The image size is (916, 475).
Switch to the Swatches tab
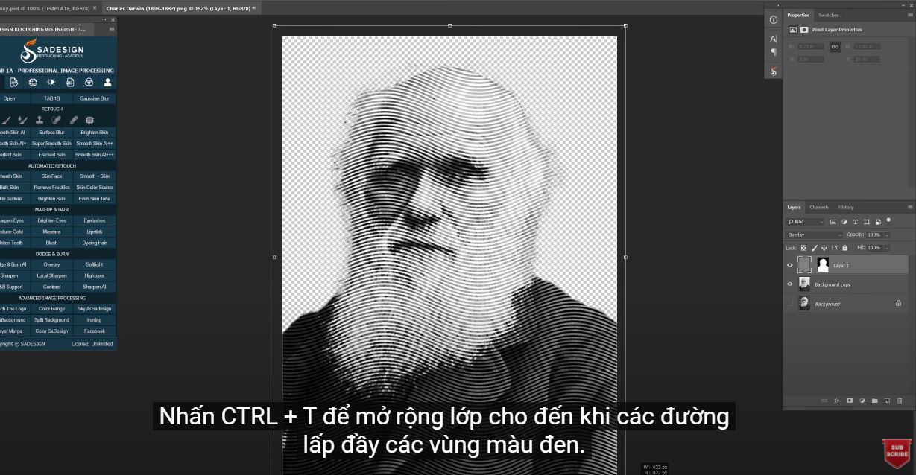coord(828,15)
